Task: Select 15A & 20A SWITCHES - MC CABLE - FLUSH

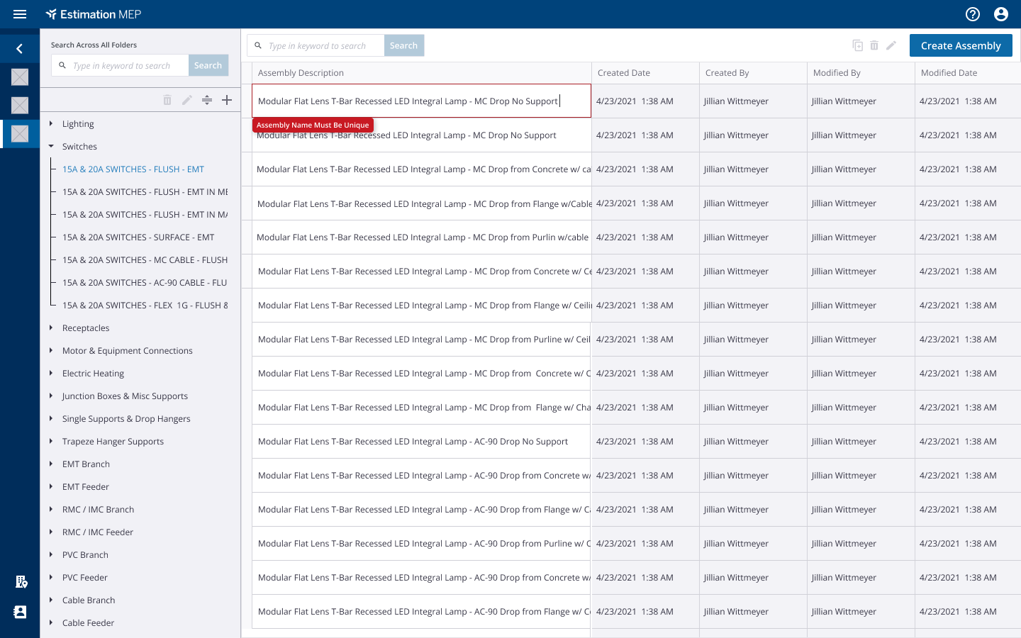Action: click(x=145, y=260)
